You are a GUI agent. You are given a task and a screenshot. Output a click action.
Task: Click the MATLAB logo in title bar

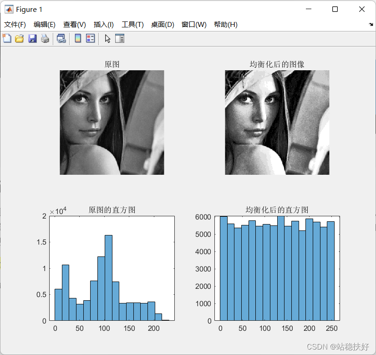click(x=9, y=10)
